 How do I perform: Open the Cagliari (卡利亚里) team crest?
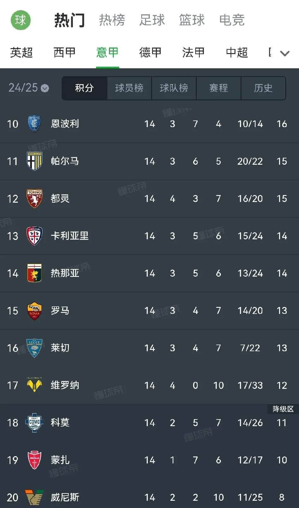[34, 236]
